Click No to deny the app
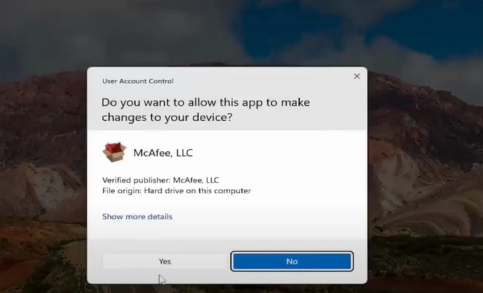 pos(291,261)
